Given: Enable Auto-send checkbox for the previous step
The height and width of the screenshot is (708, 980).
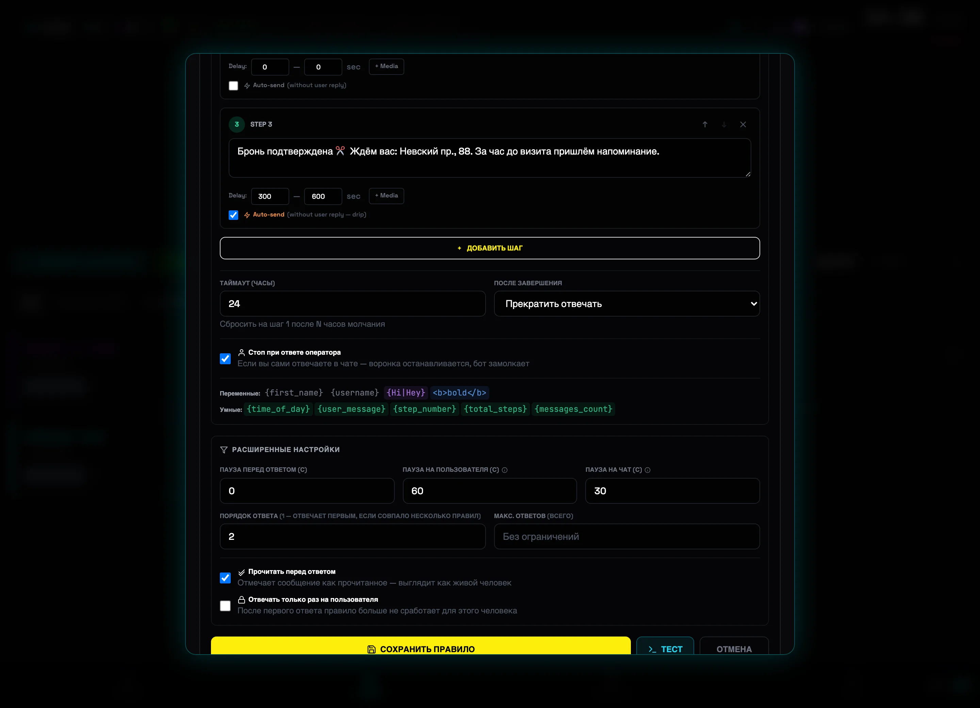Looking at the screenshot, I should coord(233,85).
